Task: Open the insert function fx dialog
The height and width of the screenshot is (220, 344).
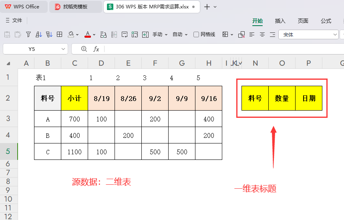Action: click(96, 49)
